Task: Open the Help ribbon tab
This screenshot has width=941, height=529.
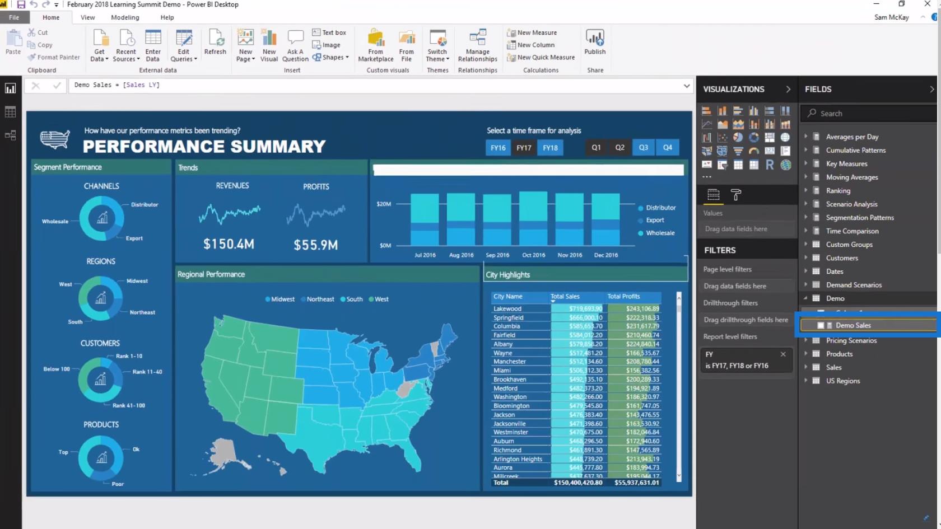Action: tap(167, 17)
